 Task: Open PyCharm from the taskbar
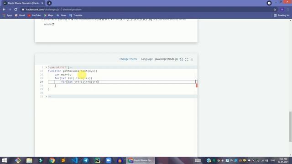[x=97, y=160]
